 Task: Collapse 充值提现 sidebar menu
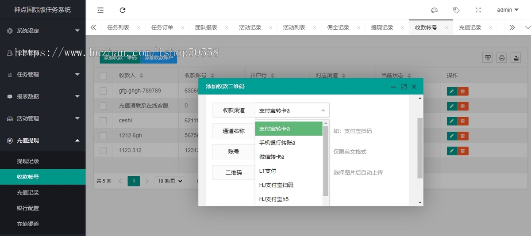[43, 140]
